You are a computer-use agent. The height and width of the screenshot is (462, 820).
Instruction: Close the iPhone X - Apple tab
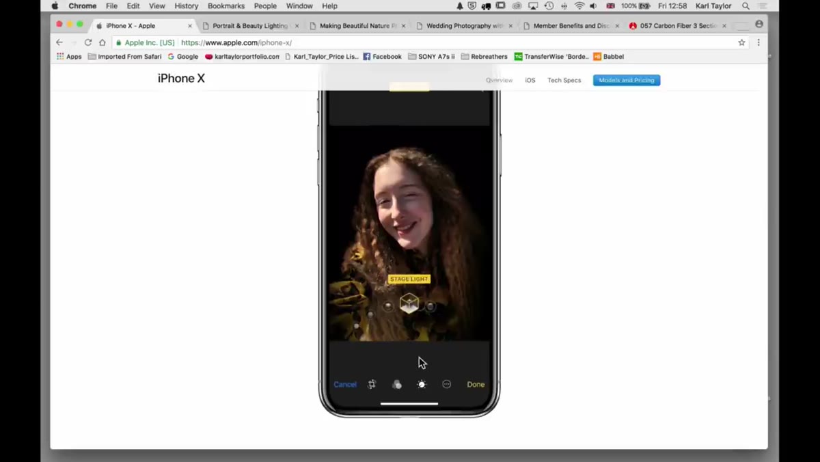pos(190,26)
